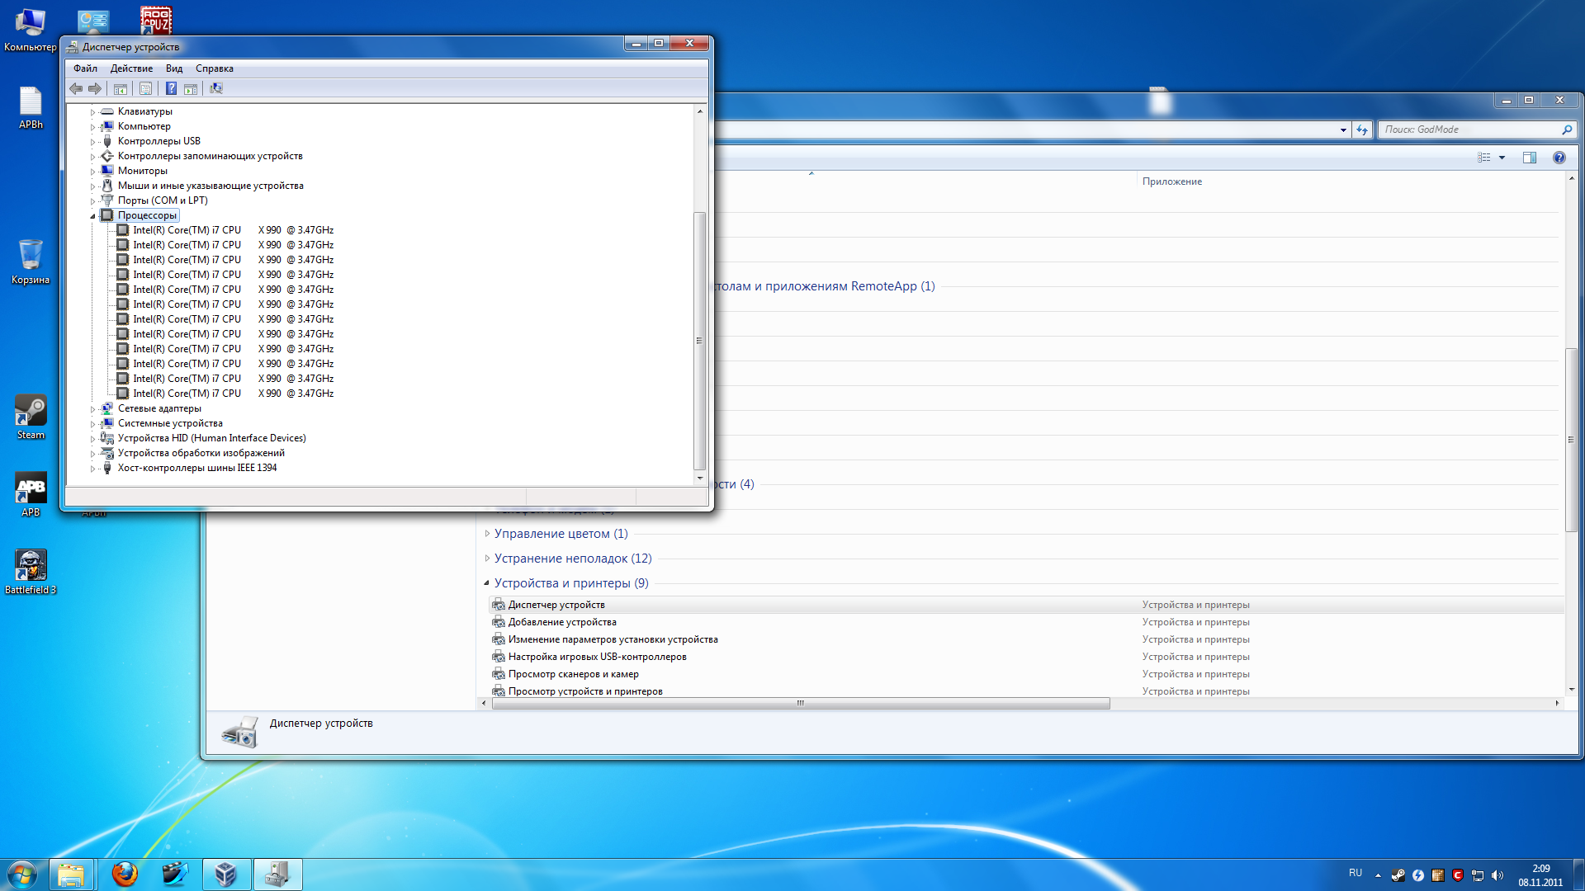Open Windows Explorer taskbar button
The width and height of the screenshot is (1585, 891).
(71, 874)
